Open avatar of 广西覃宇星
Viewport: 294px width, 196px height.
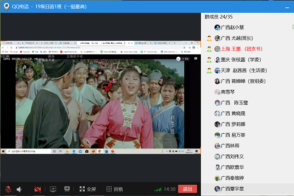pyautogui.click(x=217, y=189)
